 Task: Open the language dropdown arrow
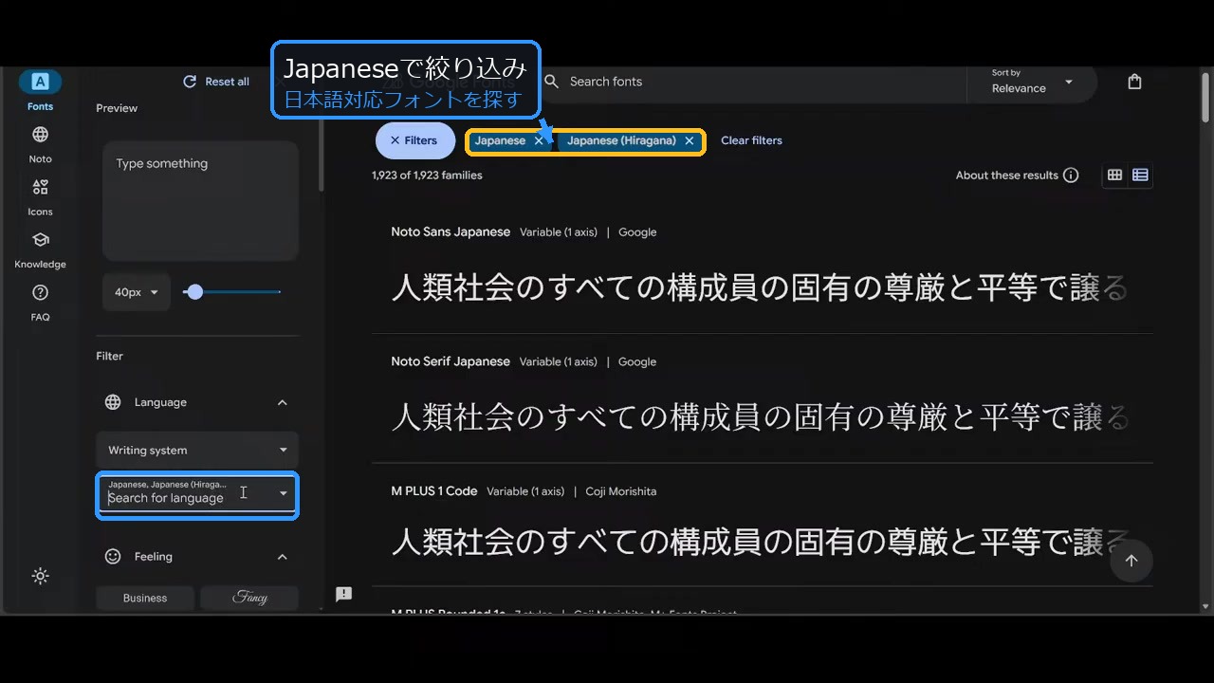(x=283, y=493)
